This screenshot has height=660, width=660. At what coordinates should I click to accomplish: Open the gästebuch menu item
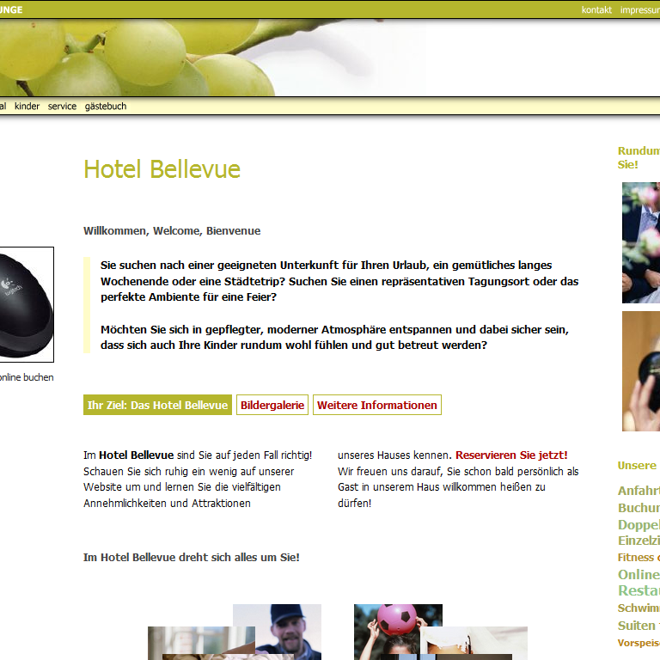click(105, 106)
